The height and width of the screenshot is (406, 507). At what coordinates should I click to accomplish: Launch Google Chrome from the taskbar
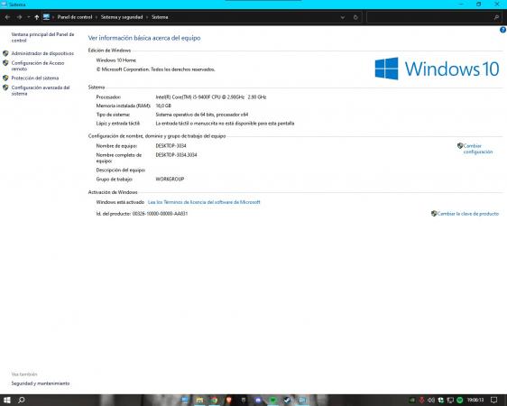tap(214, 400)
